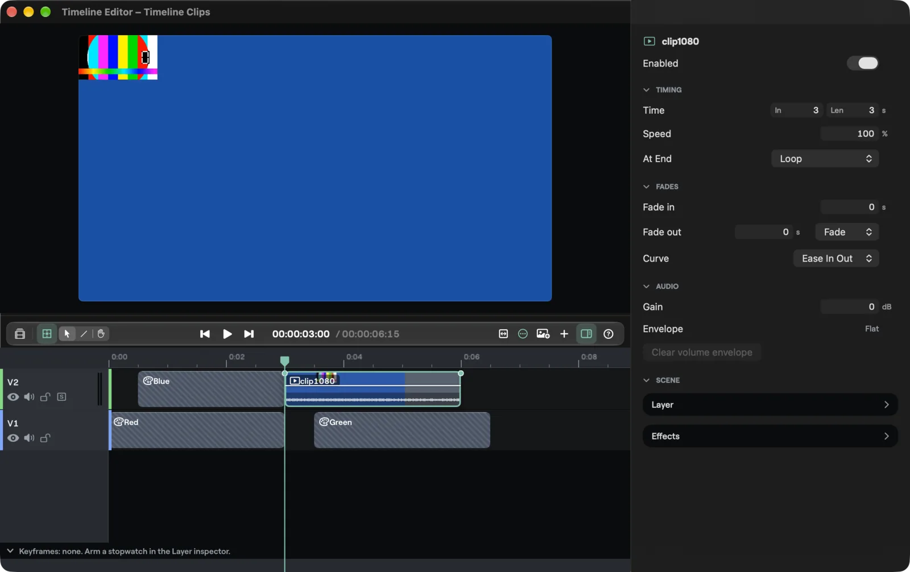Toggle the snapping grid button
Viewport: 910px width, 572px height.
pyautogui.click(x=47, y=334)
